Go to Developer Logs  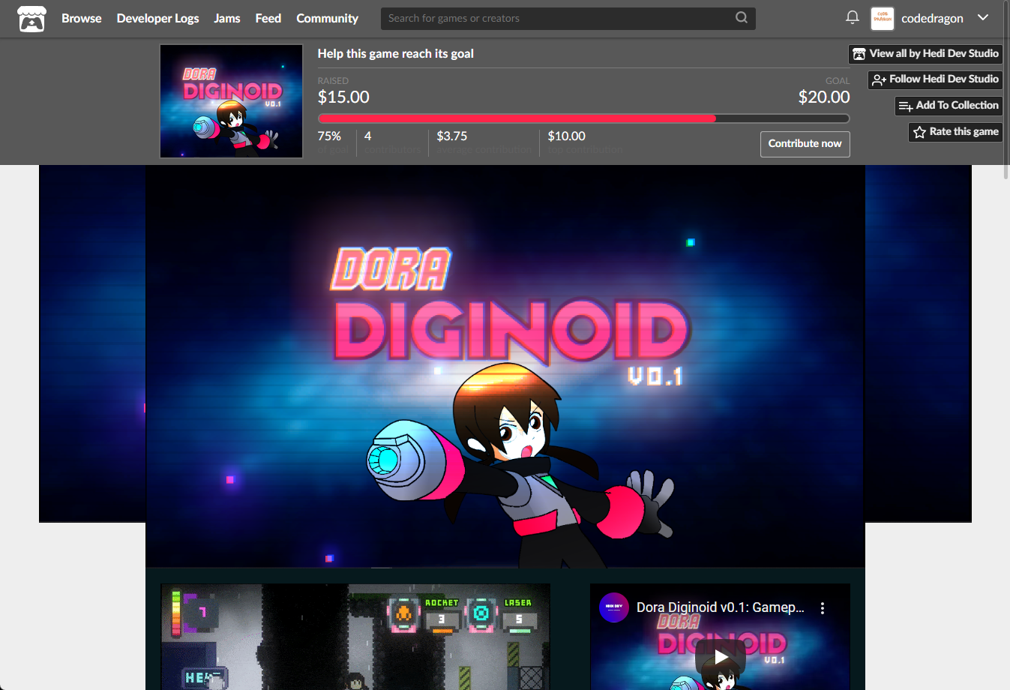click(157, 18)
